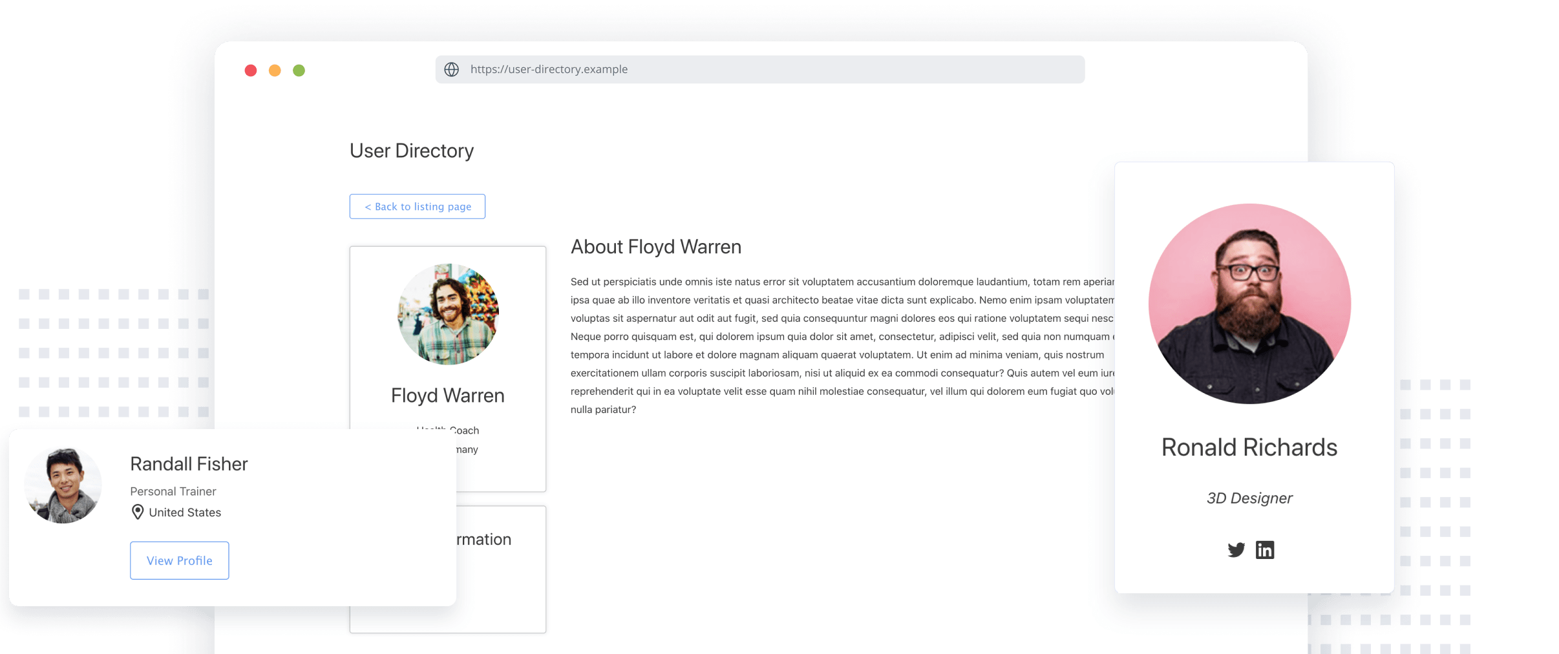
Task: Click the 3D Designer job title
Action: 1249,498
